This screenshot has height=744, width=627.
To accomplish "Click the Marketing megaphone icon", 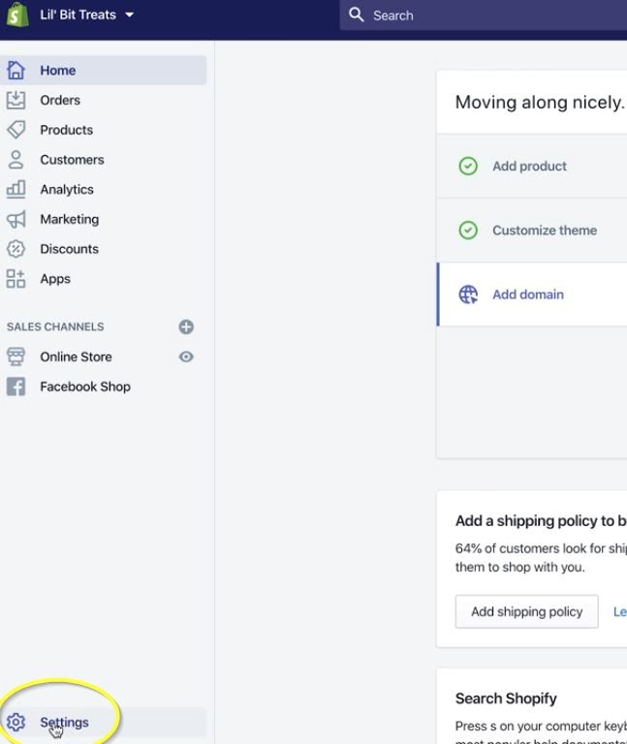I will (16, 219).
